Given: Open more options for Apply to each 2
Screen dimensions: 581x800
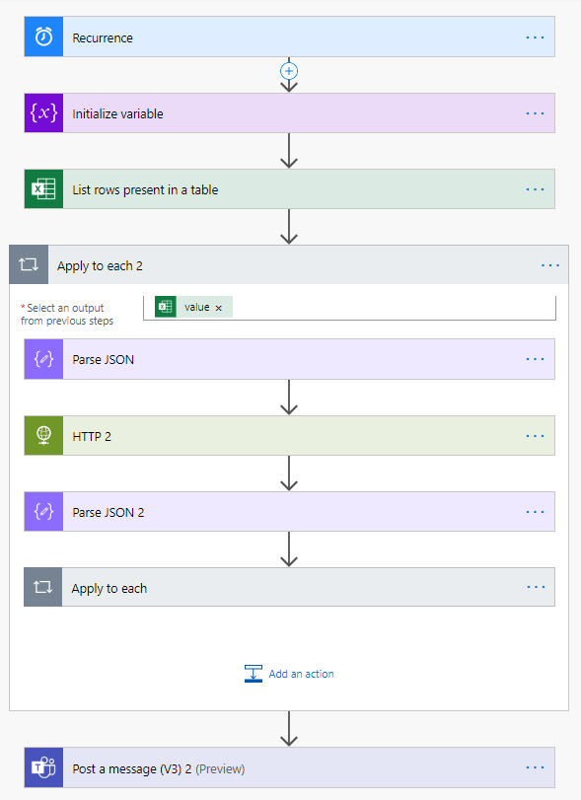Looking at the screenshot, I should pos(550,265).
